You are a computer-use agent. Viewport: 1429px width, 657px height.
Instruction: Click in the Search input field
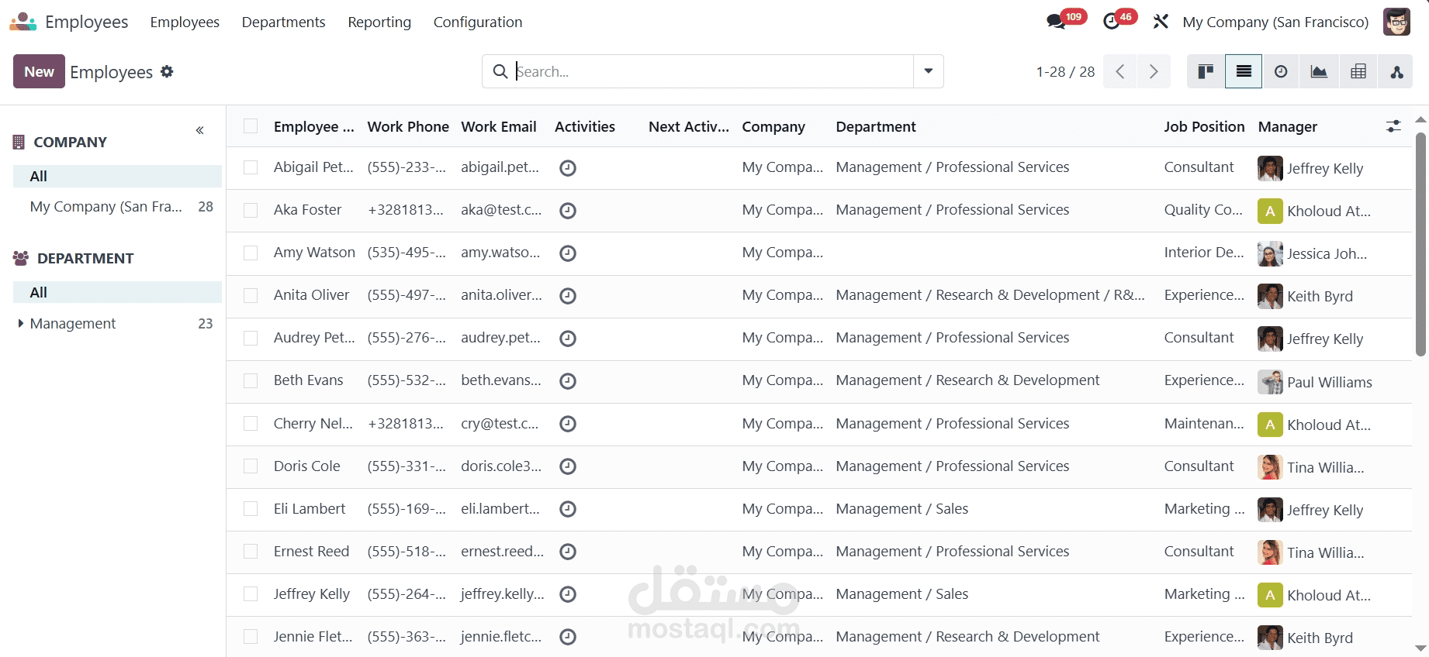click(x=714, y=71)
